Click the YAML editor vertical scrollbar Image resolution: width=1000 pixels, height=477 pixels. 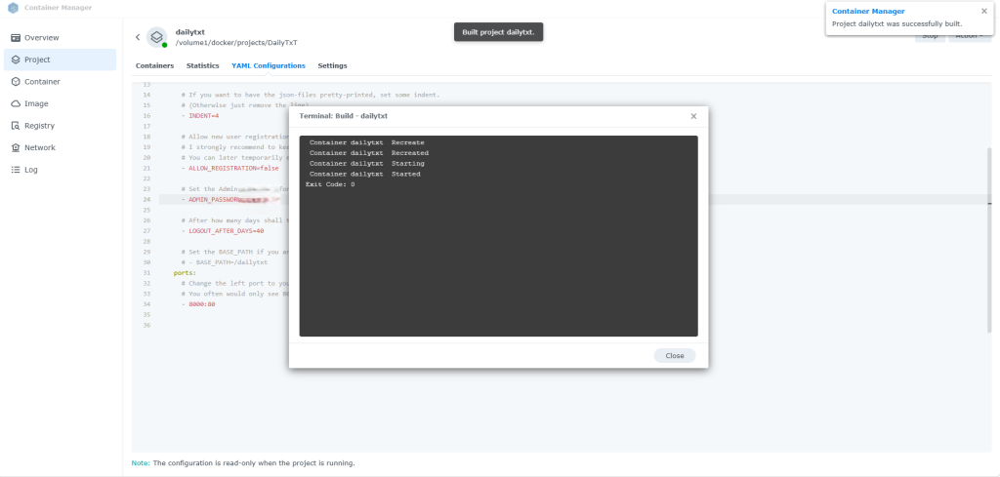[x=989, y=195]
